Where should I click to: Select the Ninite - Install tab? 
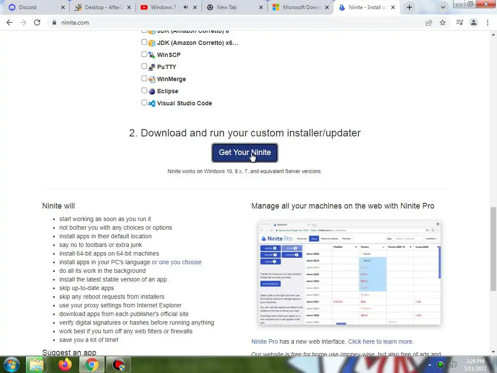pos(367,7)
